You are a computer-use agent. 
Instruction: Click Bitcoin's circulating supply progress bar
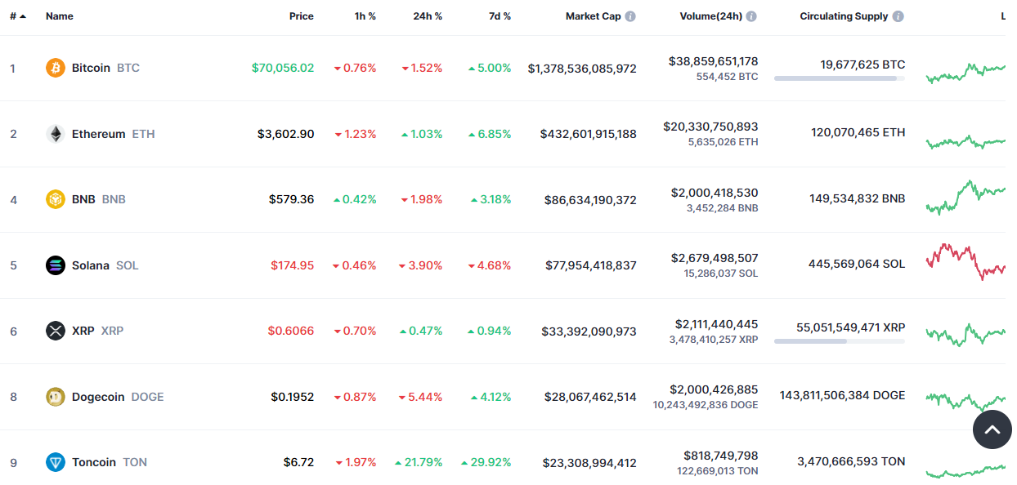coord(840,78)
